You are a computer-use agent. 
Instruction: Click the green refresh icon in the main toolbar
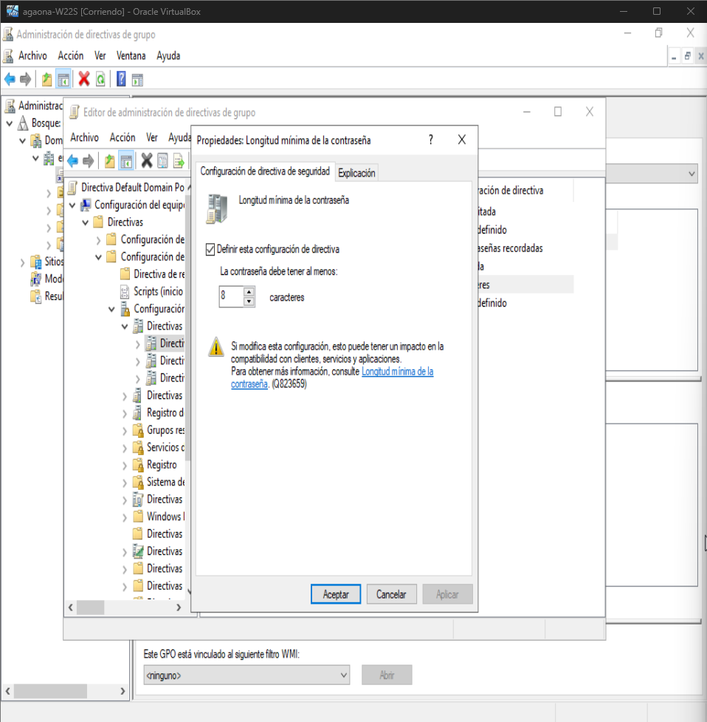click(100, 79)
